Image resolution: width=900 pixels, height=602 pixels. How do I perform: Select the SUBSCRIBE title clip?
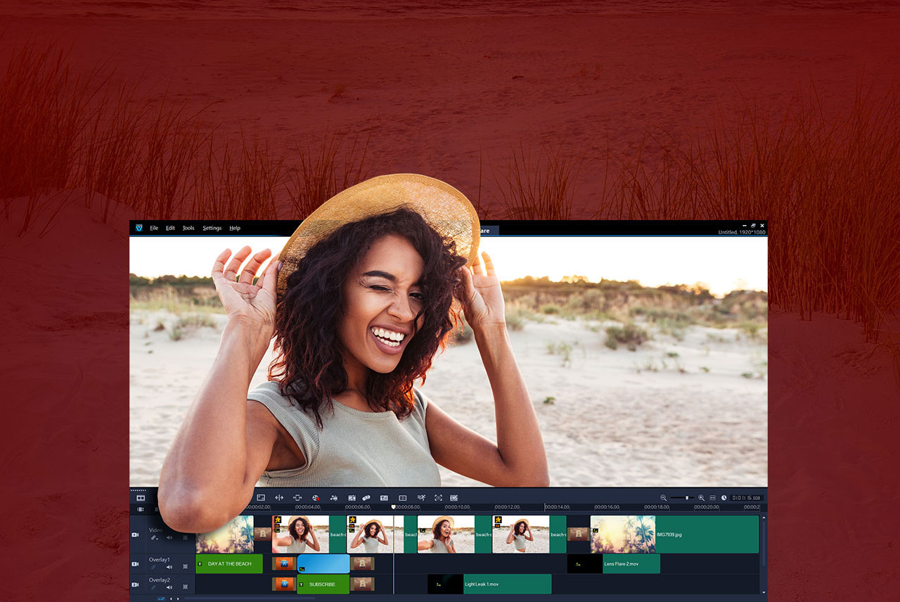[323, 584]
